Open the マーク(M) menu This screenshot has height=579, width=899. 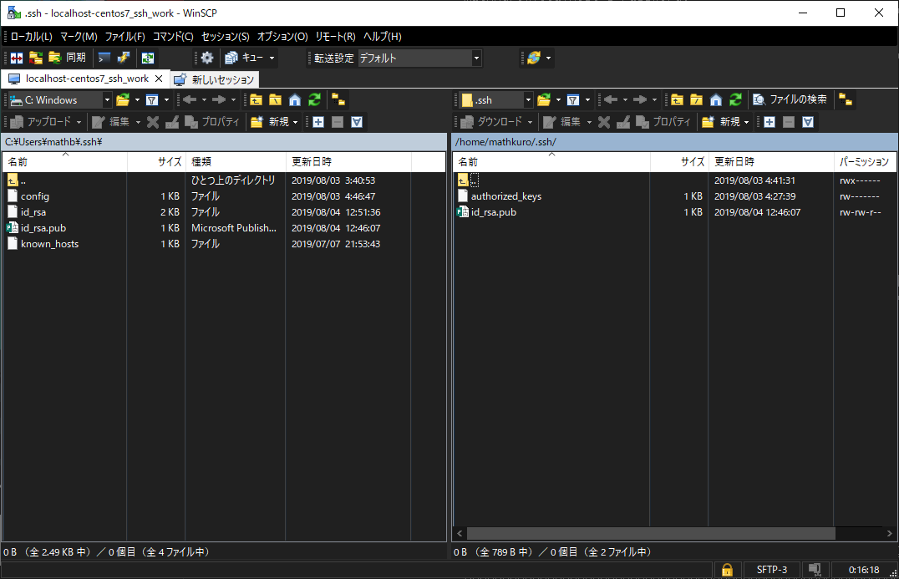[x=79, y=37]
